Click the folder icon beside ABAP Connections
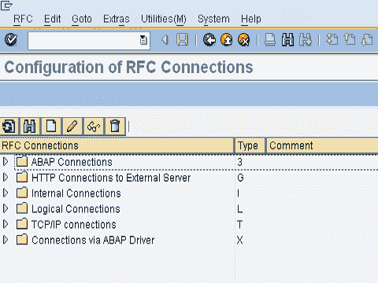This screenshot has height=283, width=378. pos(22,161)
